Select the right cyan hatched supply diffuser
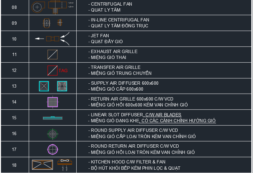253x173 pixels. click(x=62, y=86)
